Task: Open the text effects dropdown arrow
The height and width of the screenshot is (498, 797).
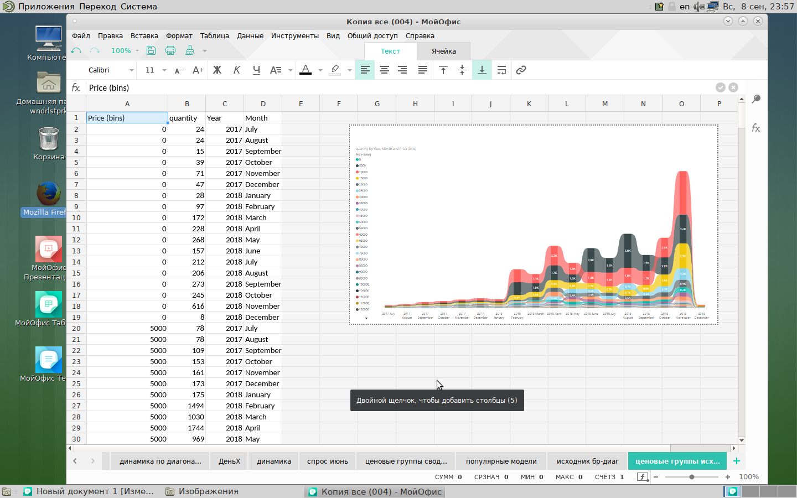Action: pos(290,70)
